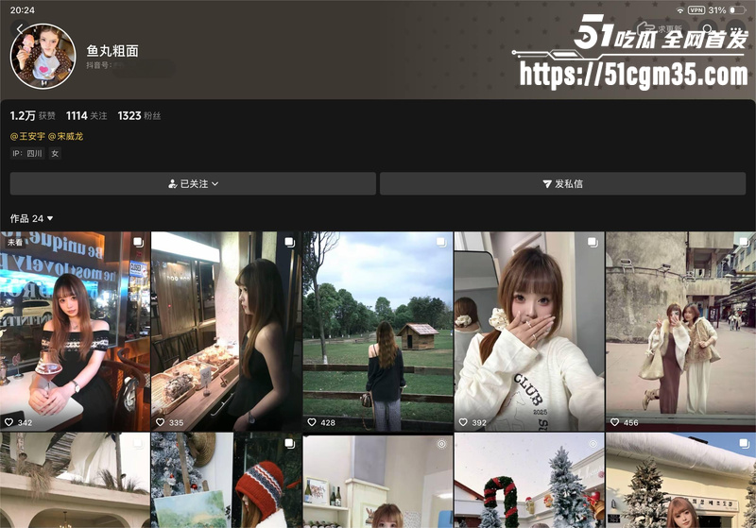Tap the heart icon beside 456
This screenshot has width=756, height=528.
click(x=614, y=422)
